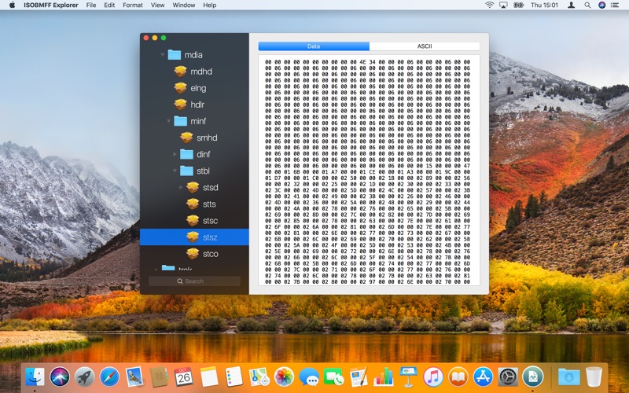Select the elng box icon
Viewport: 629px width, 393px height.
pos(181,88)
